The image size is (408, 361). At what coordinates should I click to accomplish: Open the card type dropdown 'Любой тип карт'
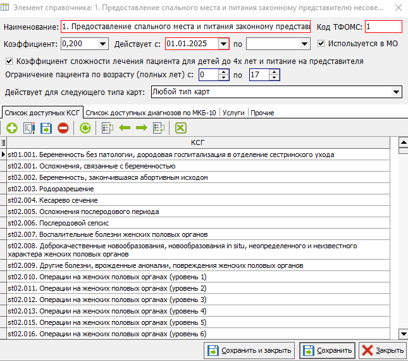(397, 92)
